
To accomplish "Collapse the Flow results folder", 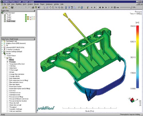I will tap(5, 58).
